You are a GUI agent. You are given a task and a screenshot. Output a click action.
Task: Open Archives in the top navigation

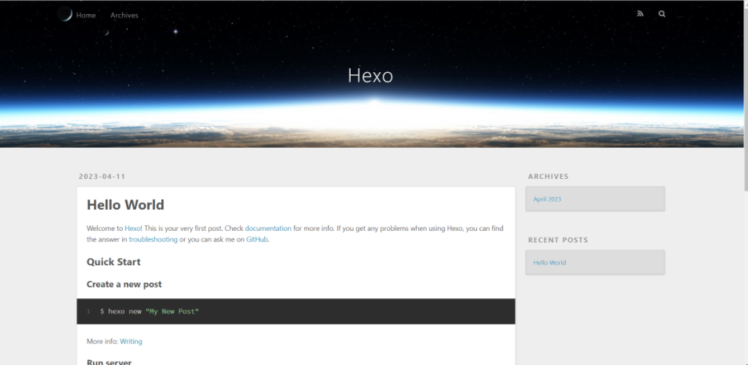[x=124, y=15]
